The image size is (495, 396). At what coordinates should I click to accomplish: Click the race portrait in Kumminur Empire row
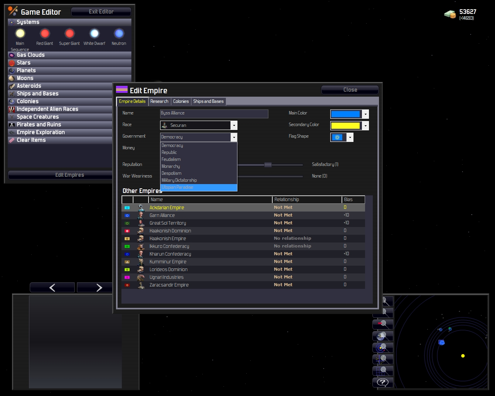[x=141, y=262]
